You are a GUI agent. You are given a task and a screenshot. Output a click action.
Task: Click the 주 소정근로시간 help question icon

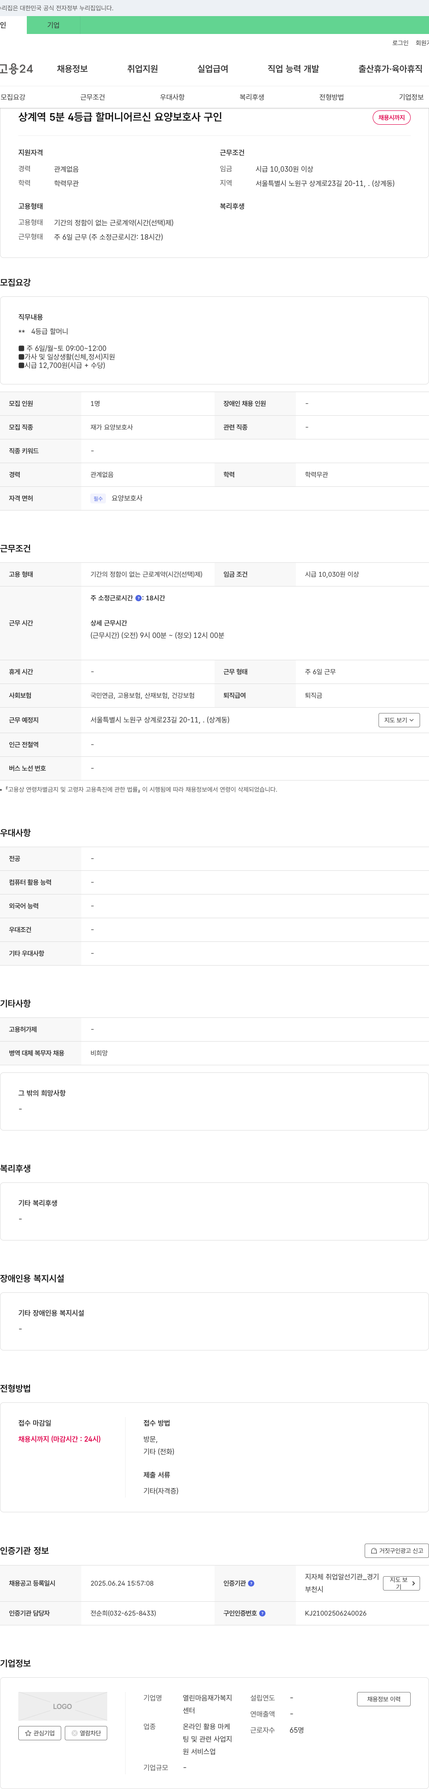click(x=138, y=598)
